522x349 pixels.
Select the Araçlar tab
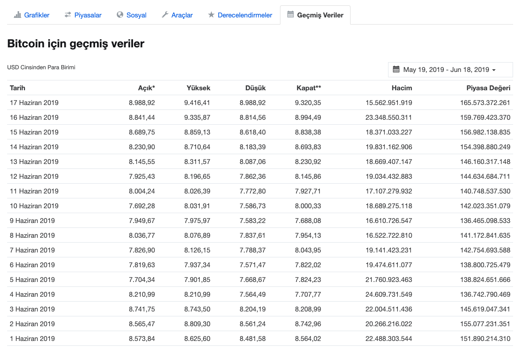click(182, 15)
